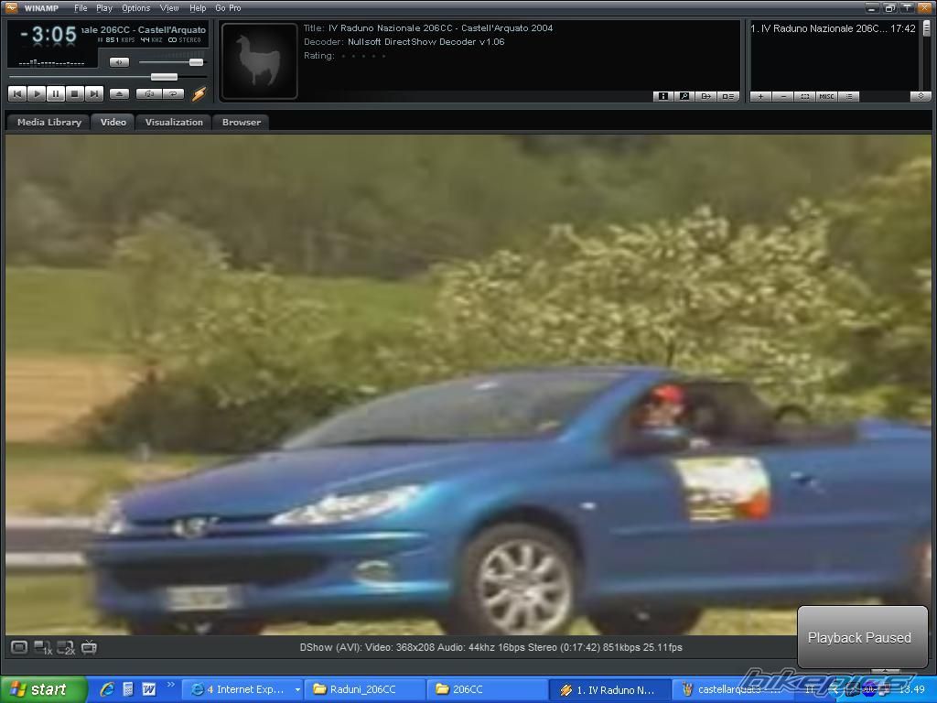Open the Options menu

(135, 8)
